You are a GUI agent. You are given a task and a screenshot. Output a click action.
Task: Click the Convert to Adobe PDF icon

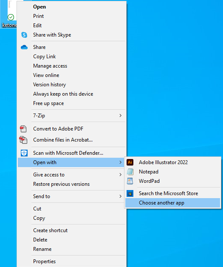[23, 129]
